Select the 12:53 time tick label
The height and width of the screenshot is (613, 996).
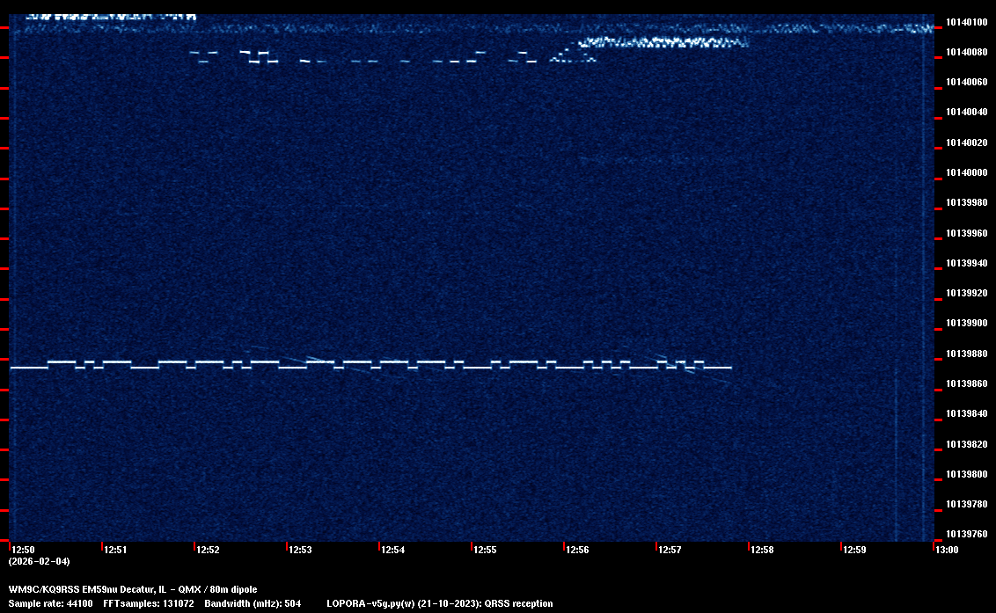[300, 550]
